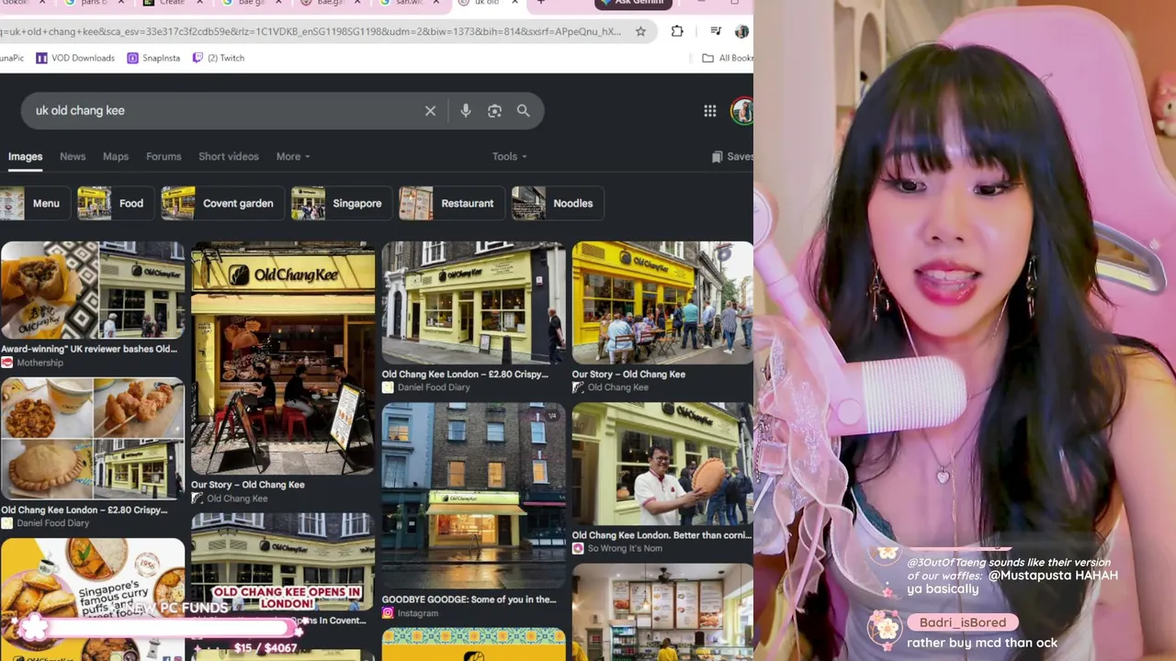
Task: Visit the Instagram source under GOODBYE GOODGE
Action: coord(409,613)
